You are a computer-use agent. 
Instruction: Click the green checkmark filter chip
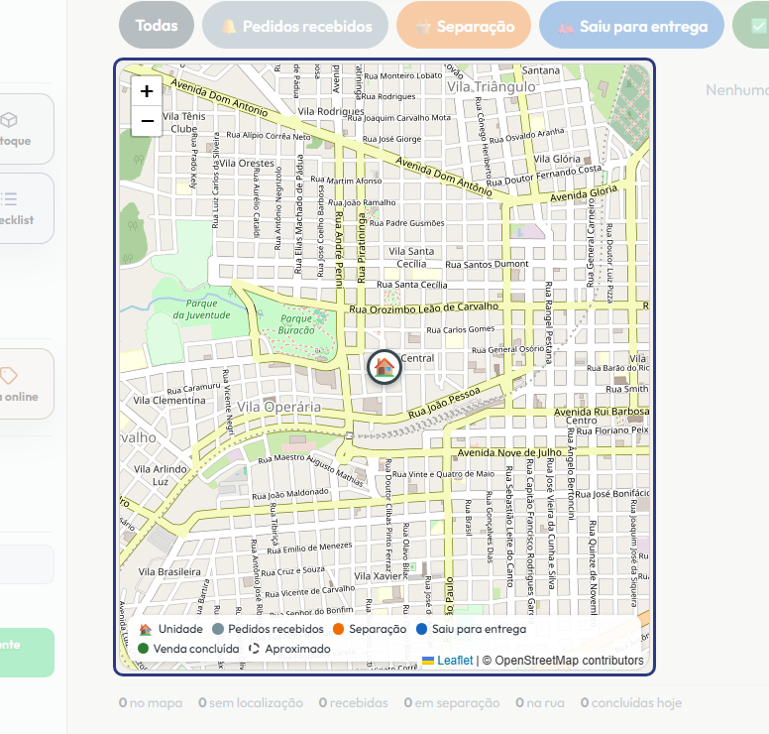coord(751,25)
